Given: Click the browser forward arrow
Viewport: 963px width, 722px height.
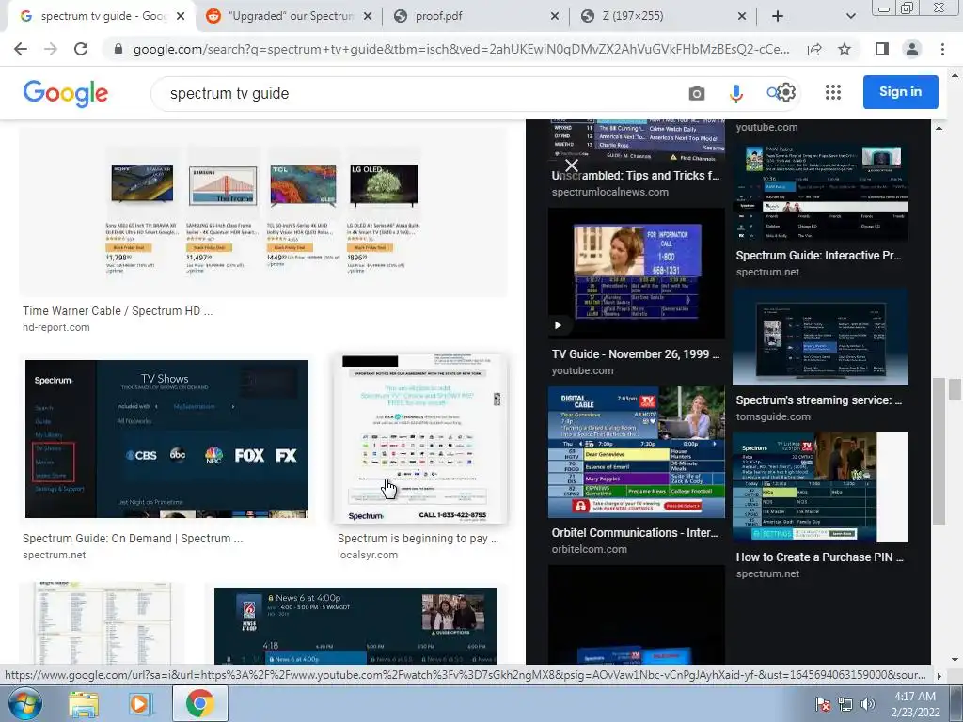Looking at the screenshot, I should coord(51,49).
